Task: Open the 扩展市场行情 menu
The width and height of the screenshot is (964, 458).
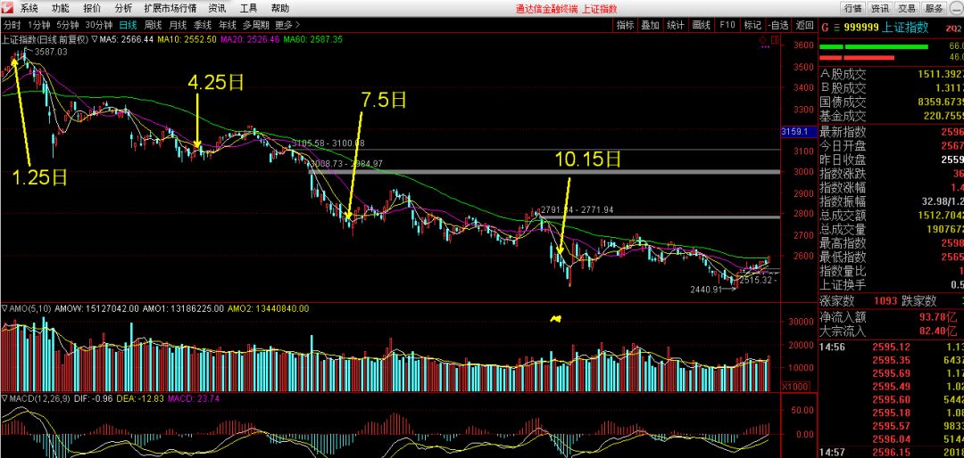Action: [x=170, y=9]
